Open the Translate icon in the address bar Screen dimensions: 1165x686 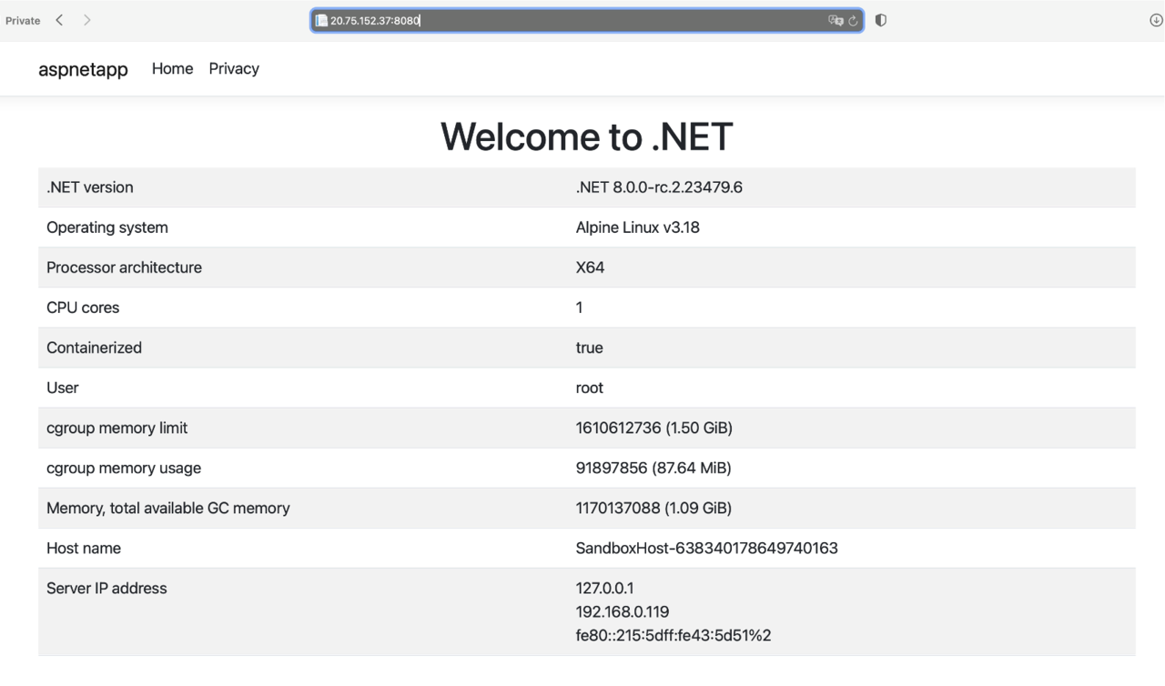(835, 20)
